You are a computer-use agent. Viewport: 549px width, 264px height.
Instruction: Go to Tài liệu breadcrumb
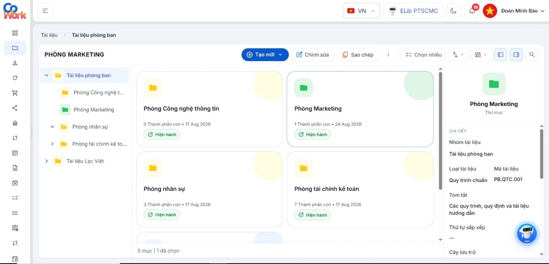(49, 35)
